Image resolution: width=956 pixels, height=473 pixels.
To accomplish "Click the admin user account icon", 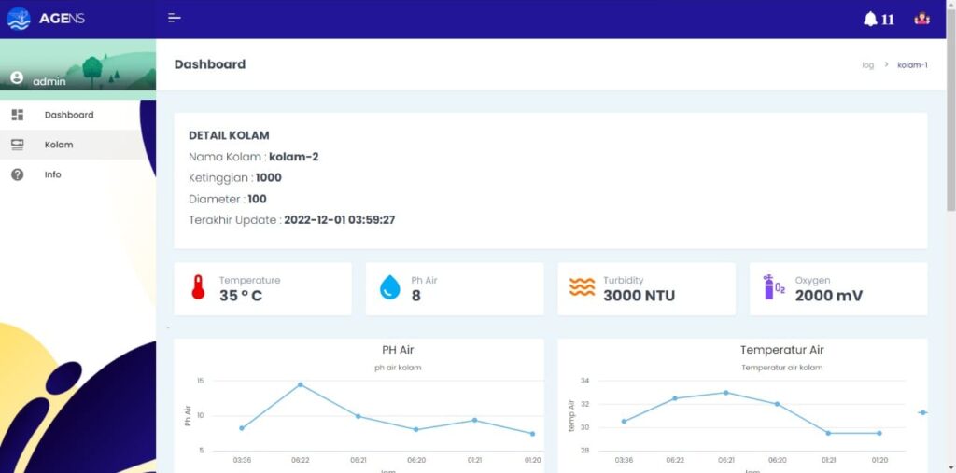I will (x=17, y=78).
